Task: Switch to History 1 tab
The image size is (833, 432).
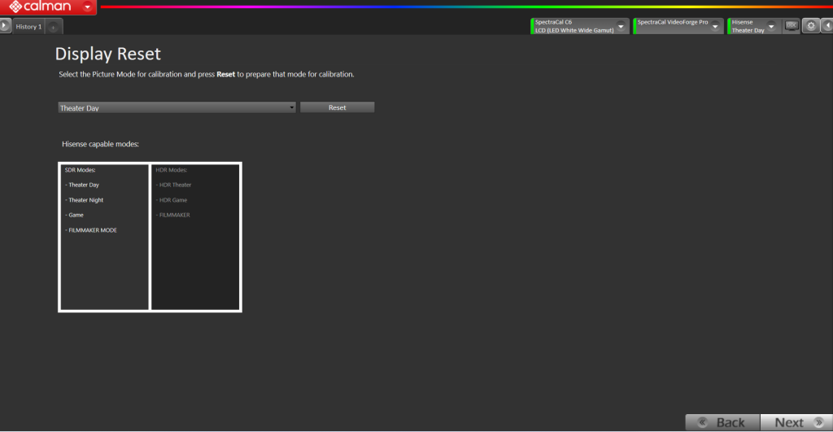Action: point(28,27)
